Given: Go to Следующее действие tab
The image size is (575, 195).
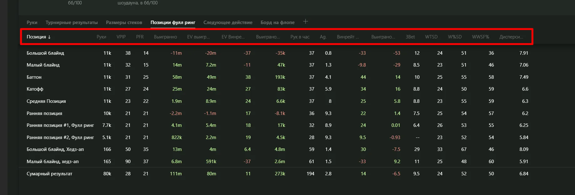Looking at the screenshot, I should (228, 22).
